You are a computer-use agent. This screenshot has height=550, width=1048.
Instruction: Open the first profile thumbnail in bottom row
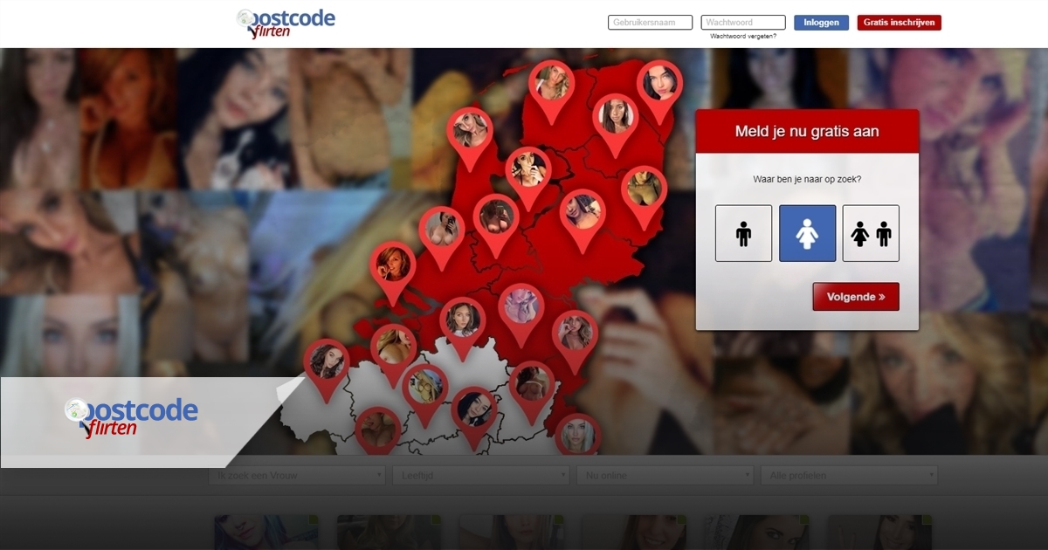click(x=266, y=533)
